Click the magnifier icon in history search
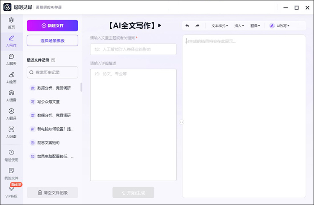The width and height of the screenshot is (314, 205). coord(31,72)
